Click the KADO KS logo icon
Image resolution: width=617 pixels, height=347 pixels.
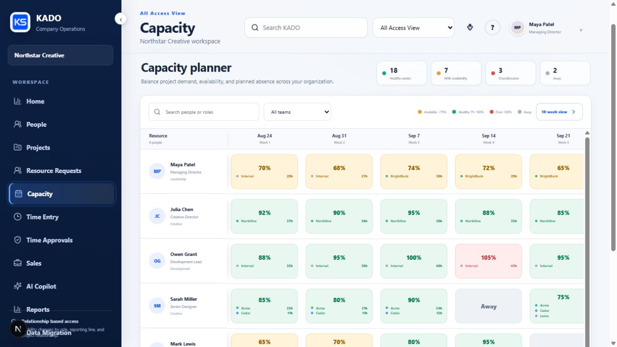(20, 22)
